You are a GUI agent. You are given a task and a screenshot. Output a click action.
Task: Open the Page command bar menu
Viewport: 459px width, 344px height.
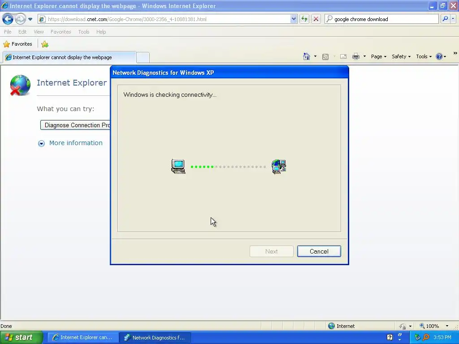pos(378,56)
